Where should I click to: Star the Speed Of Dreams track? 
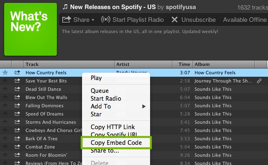click(5, 114)
